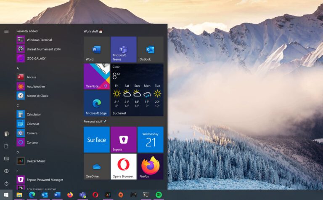Click the Windows Start button
The height and width of the screenshot is (200, 323).
pos(6,195)
